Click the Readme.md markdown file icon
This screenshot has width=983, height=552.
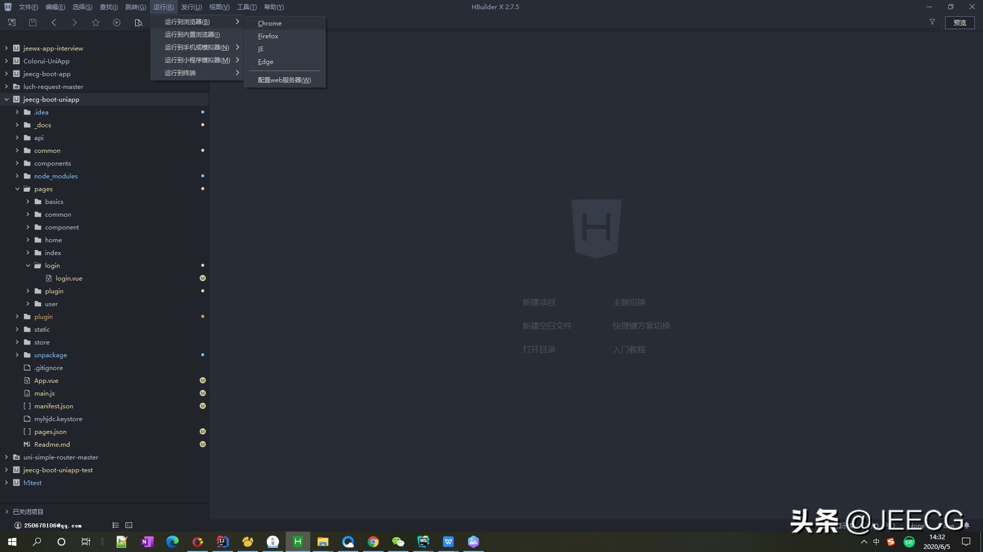pyautogui.click(x=27, y=444)
